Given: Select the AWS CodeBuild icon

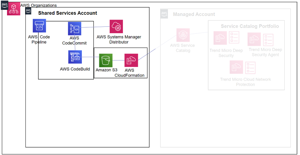Looking at the screenshot, I should pos(75,57).
